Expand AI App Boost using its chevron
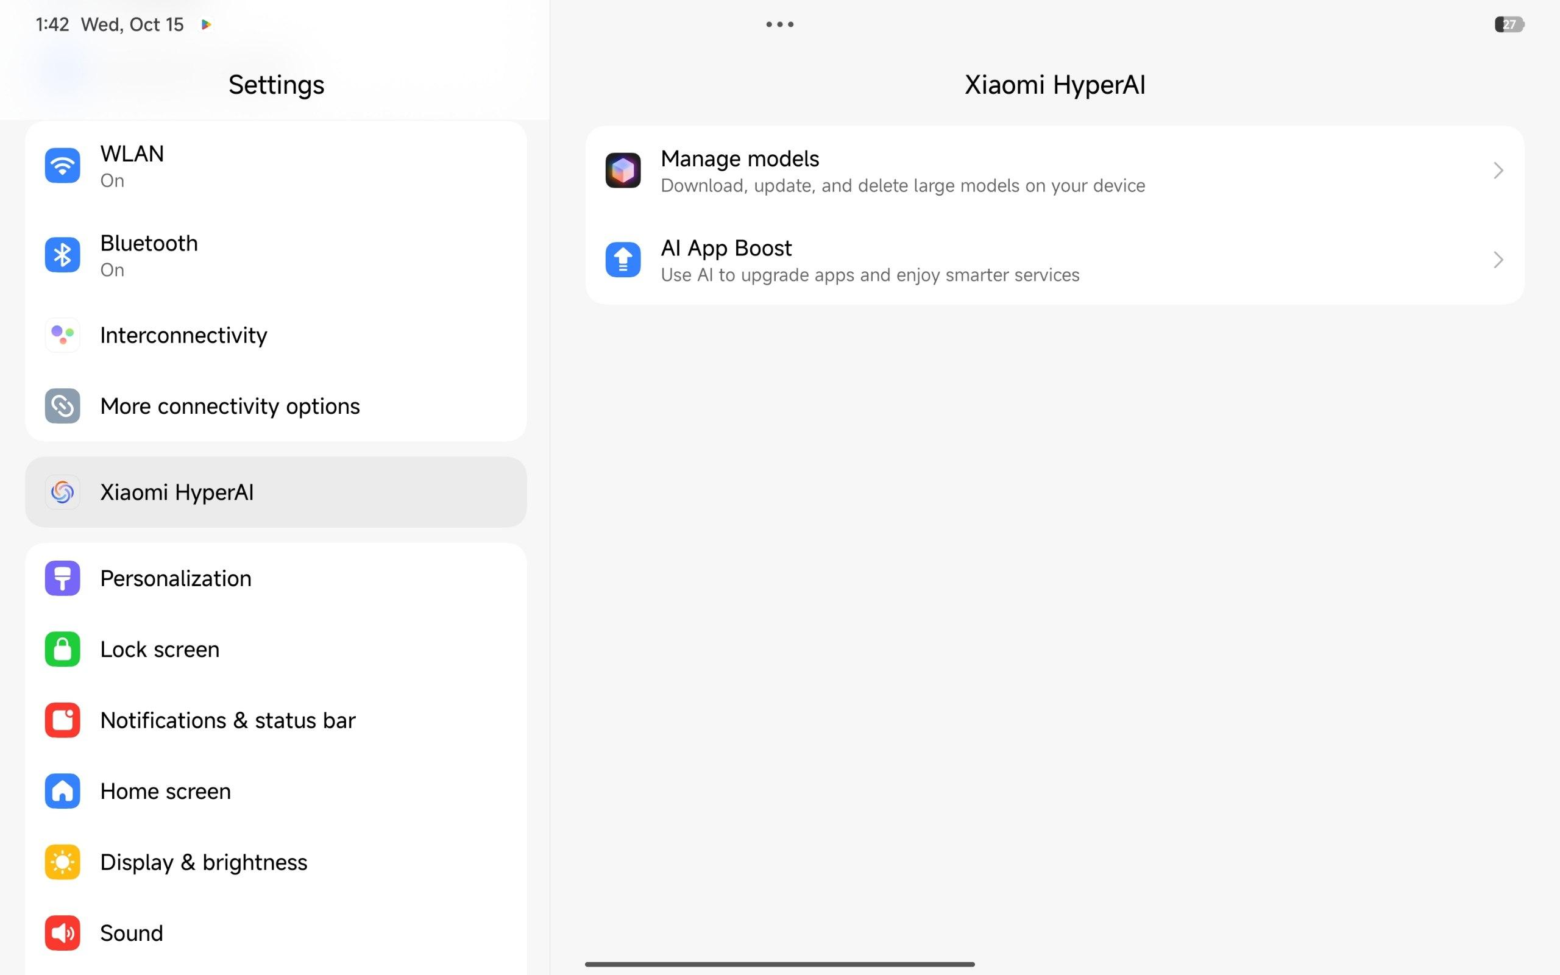This screenshot has width=1560, height=975. [1497, 260]
